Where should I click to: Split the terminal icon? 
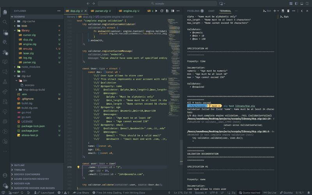(283, 11)
